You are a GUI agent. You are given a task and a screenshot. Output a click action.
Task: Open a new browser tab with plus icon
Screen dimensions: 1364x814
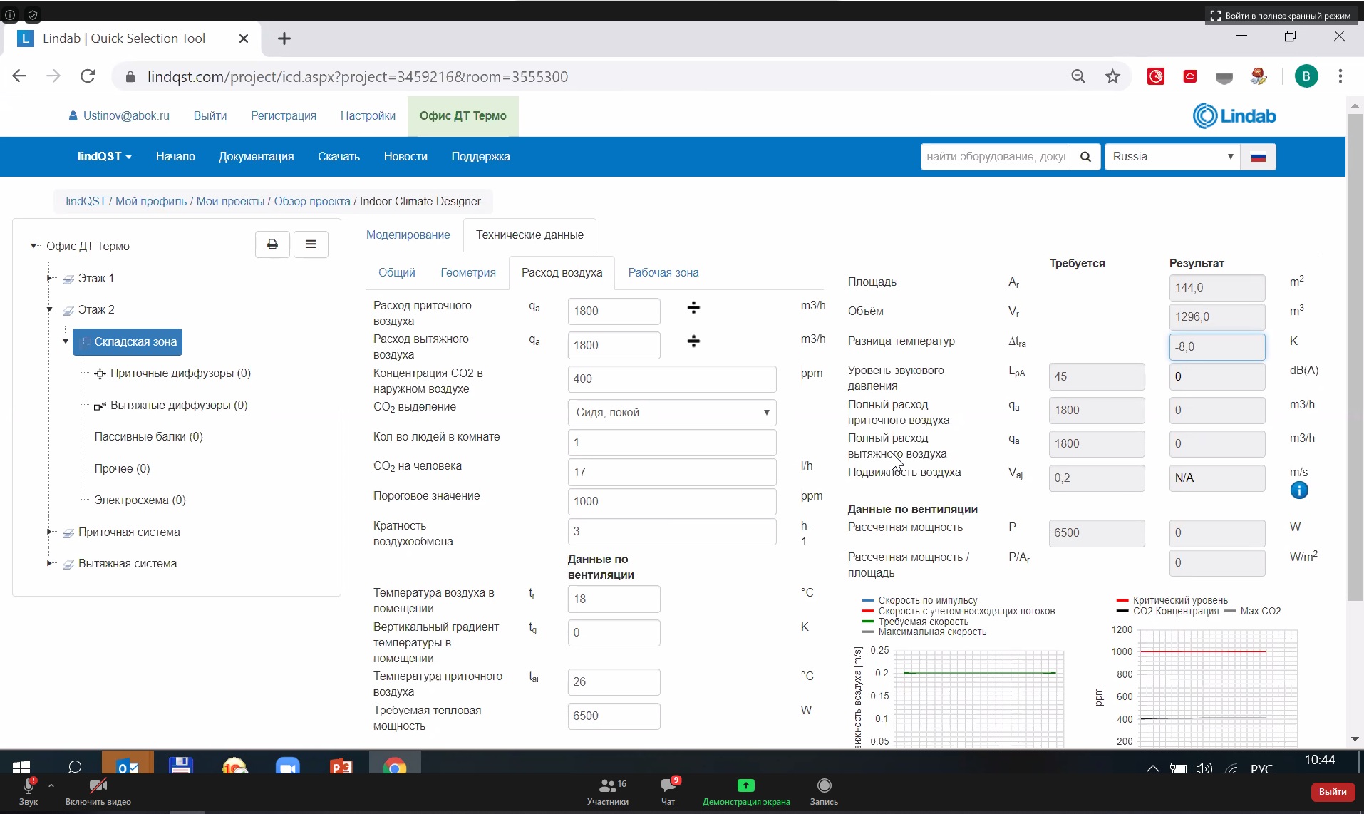(x=284, y=38)
